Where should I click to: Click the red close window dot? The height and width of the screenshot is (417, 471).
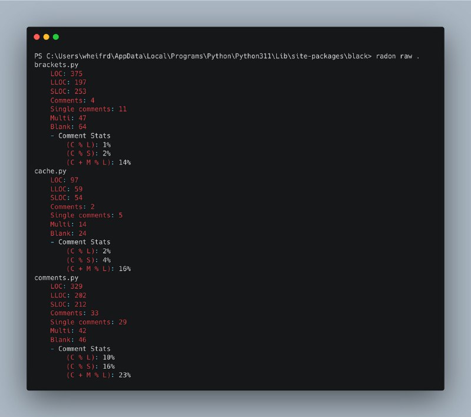point(37,37)
